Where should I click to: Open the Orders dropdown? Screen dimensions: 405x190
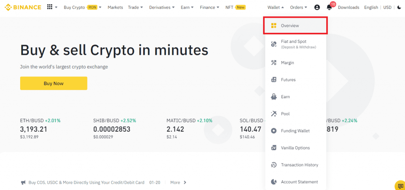pyautogui.click(x=299, y=7)
